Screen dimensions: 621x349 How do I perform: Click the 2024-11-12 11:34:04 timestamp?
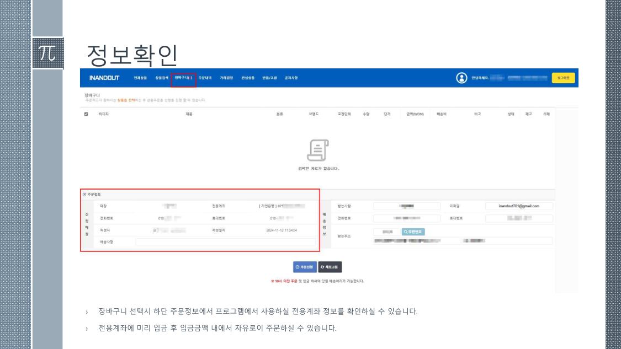coord(282,230)
